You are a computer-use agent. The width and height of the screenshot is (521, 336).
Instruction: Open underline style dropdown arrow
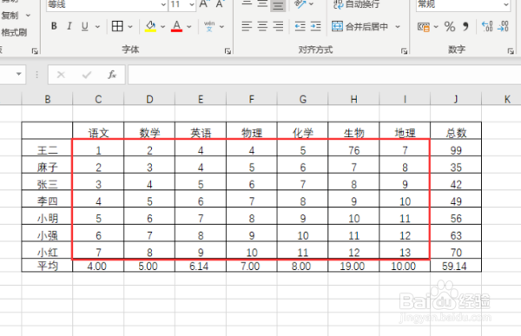[97, 27]
